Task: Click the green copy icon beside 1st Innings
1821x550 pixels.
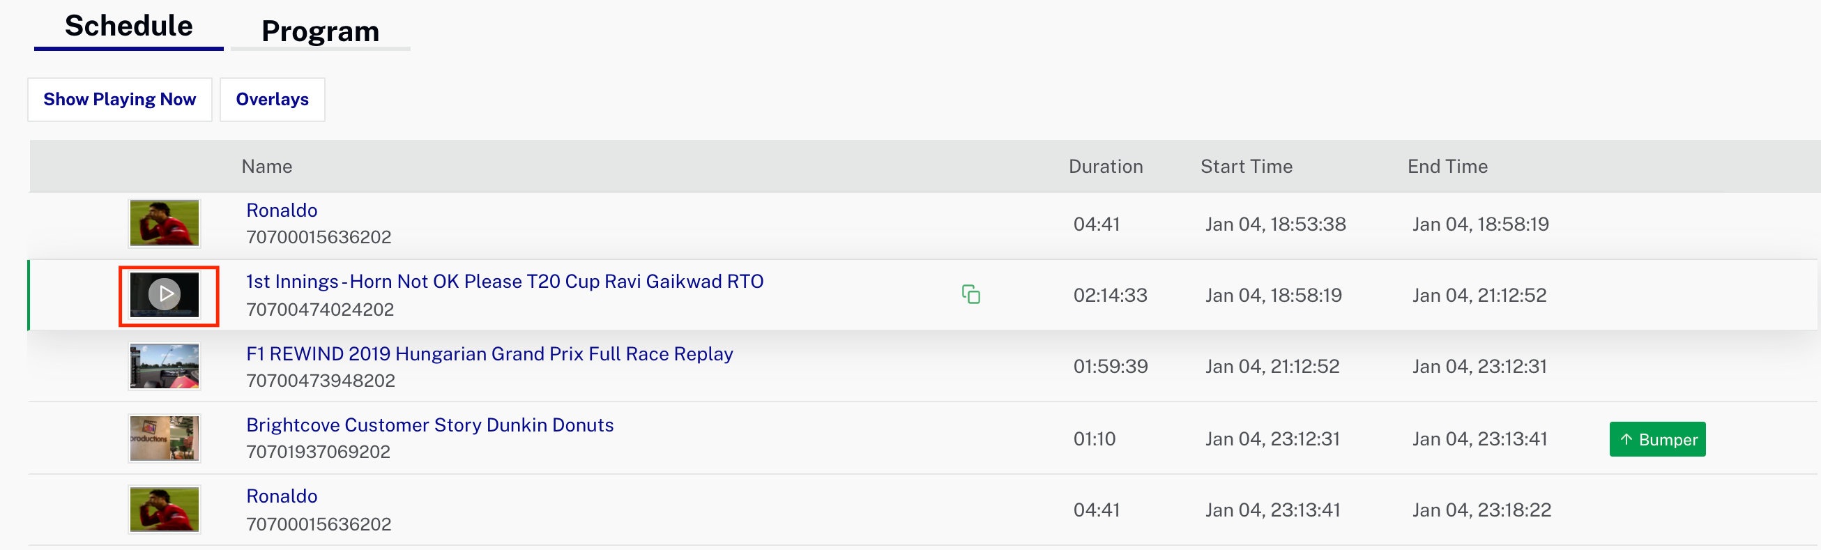Action: (x=970, y=294)
